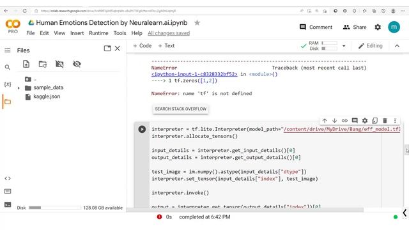Select the Files sidebar icon

pos(8,102)
